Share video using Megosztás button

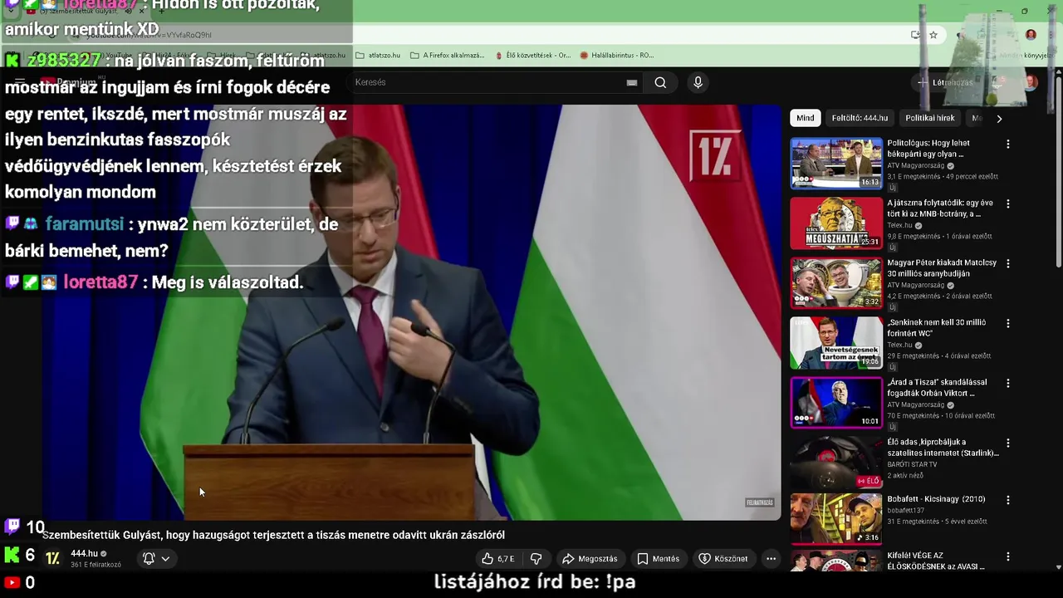[x=590, y=559]
